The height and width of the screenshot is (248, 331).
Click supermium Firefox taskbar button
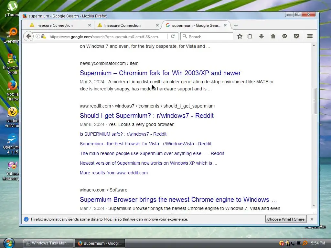click(x=100, y=243)
